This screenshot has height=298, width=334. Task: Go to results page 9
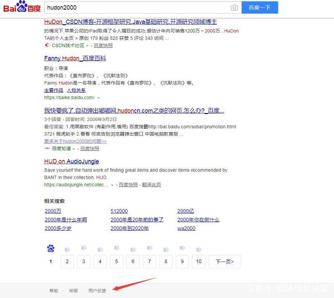point(182,262)
